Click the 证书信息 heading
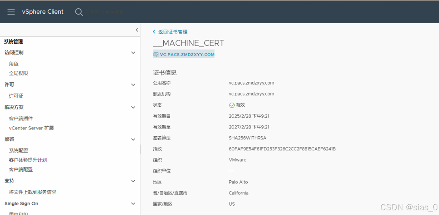 click(165, 72)
